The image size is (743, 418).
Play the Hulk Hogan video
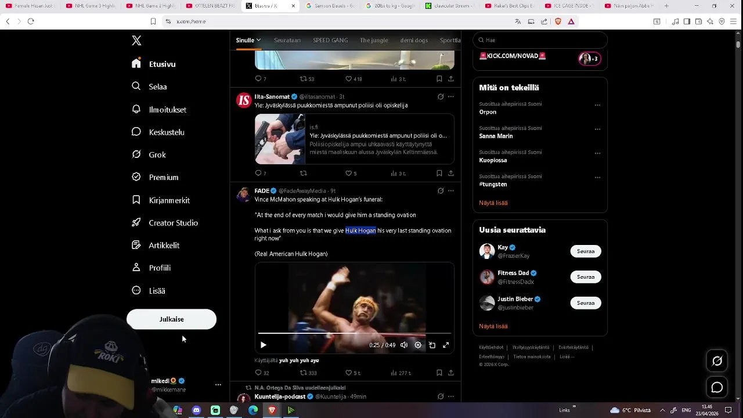[x=263, y=345]
